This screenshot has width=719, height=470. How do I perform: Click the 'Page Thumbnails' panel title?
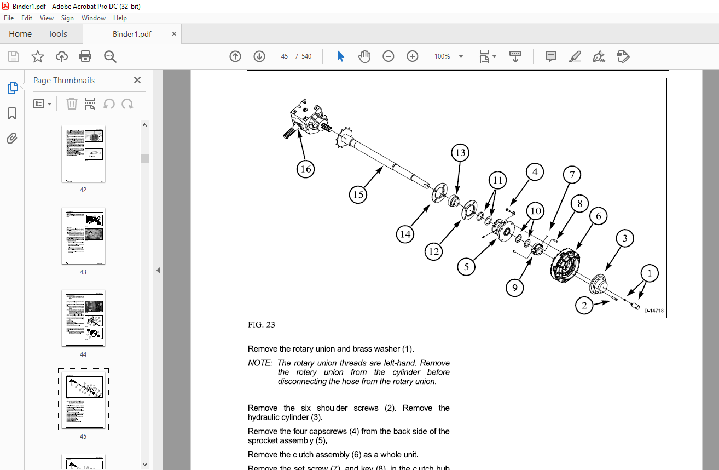pos(64,81)
